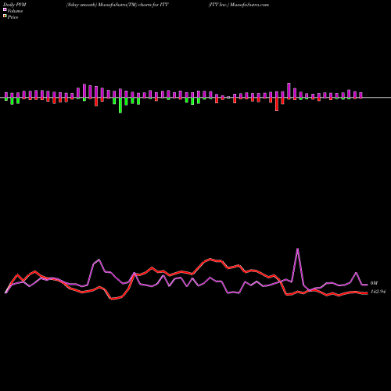Click the '142.94' price end label

(x=378, y=292)
